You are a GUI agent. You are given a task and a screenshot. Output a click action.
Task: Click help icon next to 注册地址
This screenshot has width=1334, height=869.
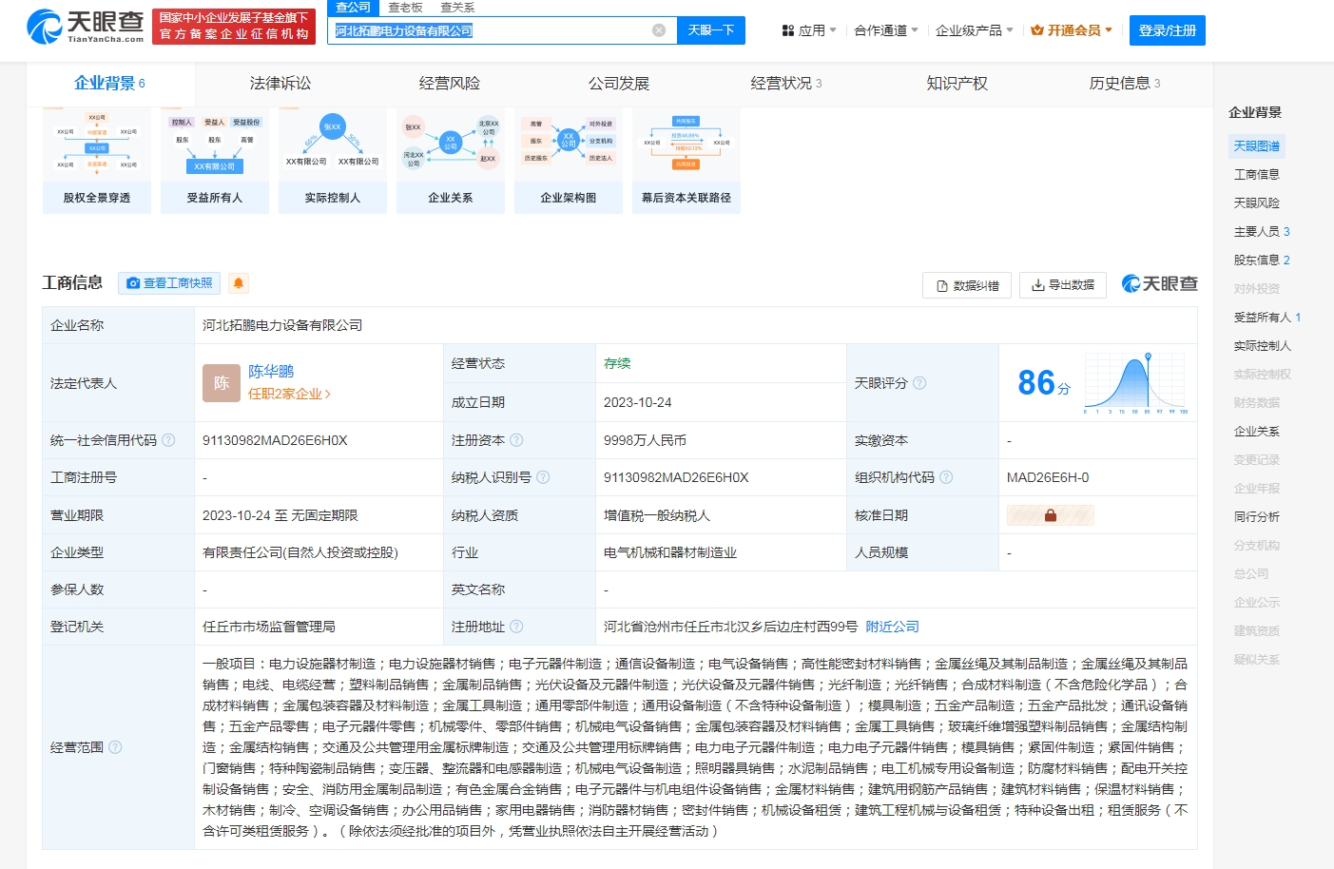516,627
